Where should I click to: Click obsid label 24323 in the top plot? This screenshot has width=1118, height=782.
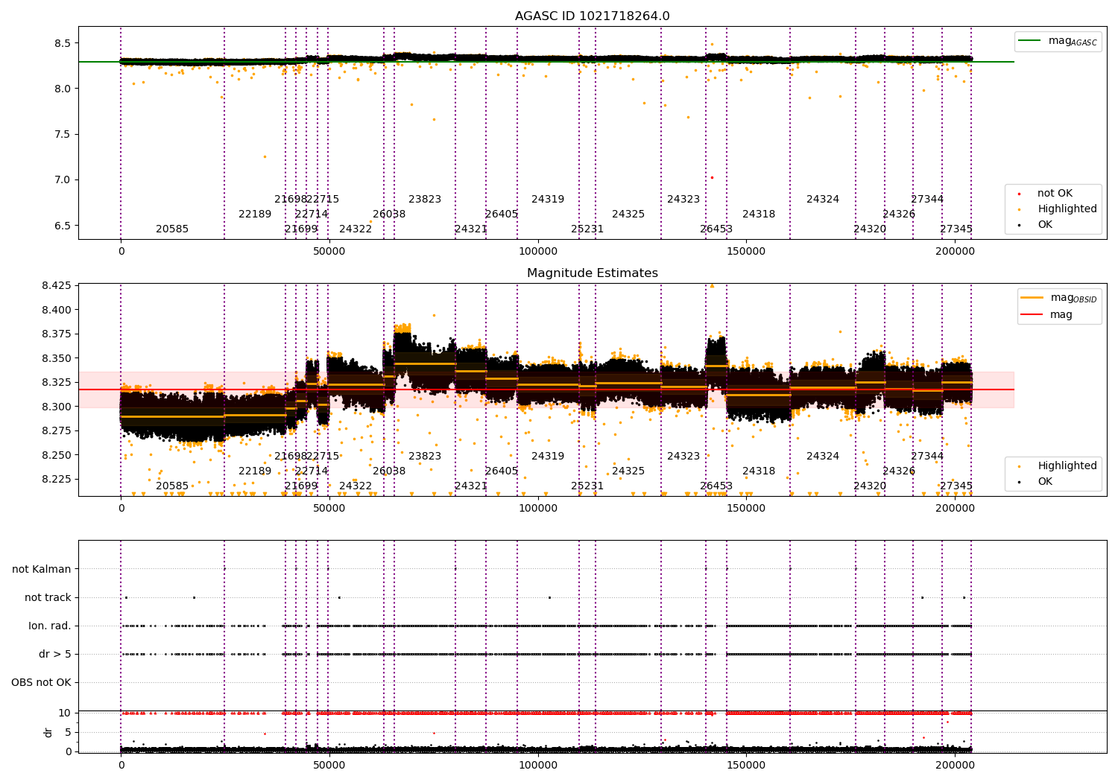click(683, 200)
